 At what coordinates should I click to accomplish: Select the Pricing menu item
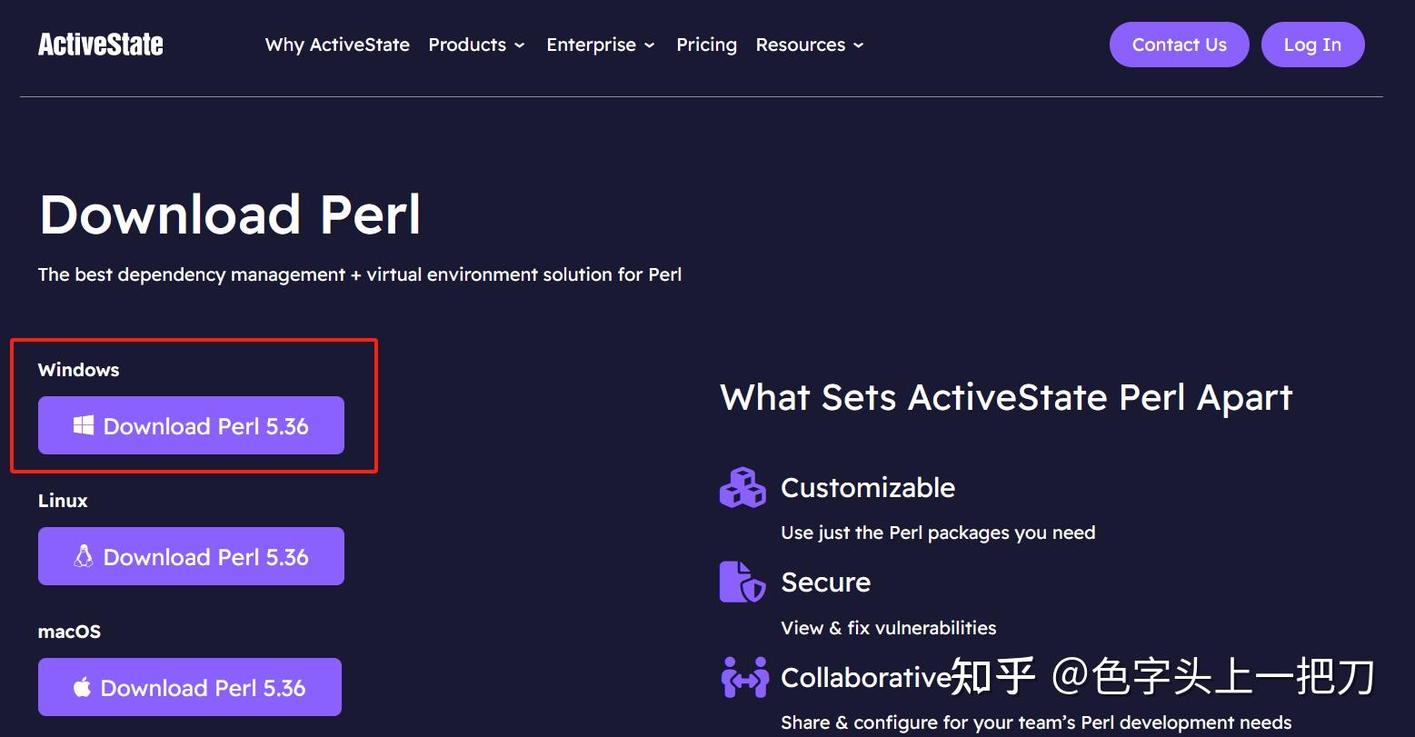[706, 45]
